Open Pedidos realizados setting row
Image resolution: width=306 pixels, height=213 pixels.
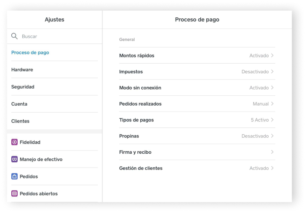pos(197,104)
